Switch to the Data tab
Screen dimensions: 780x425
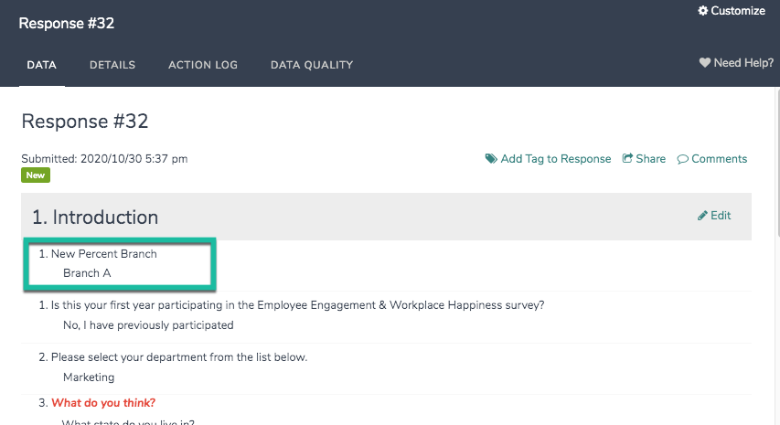click(42, 65)
